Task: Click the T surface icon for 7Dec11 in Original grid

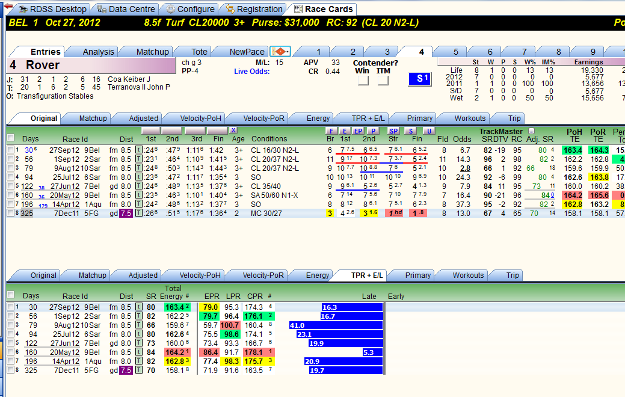Action: coord(139,214)
